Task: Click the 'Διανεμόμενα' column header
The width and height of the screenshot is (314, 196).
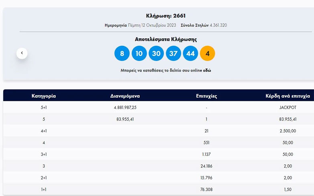Action: tap(125, 96)
